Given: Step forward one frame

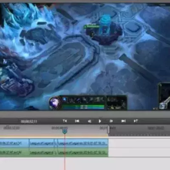Looking at the screenshot, I should [x=111, y=121].
